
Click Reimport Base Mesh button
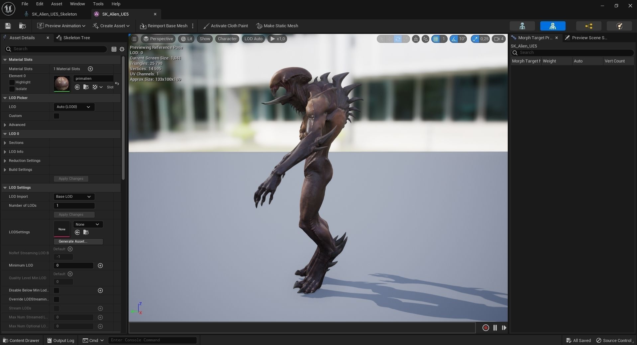(163, 26)
